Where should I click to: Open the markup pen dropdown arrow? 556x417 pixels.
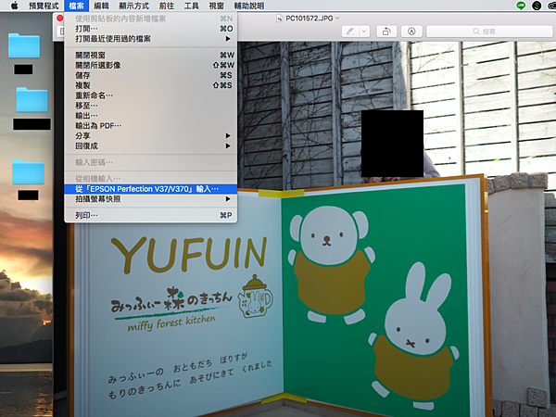365,32
